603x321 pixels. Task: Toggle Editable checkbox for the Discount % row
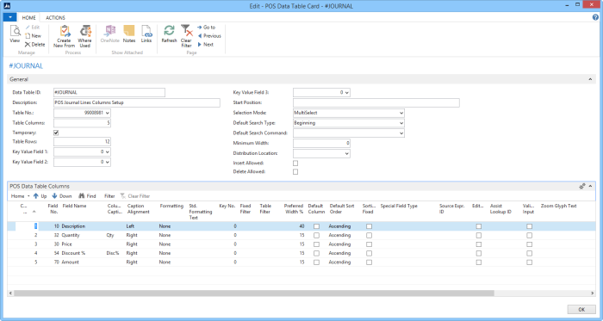(478, 253)
